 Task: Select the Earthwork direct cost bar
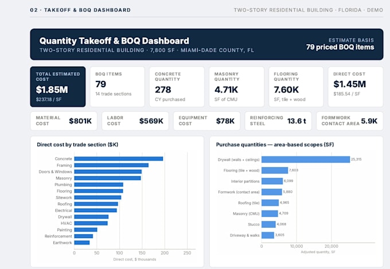pos(82,243)
